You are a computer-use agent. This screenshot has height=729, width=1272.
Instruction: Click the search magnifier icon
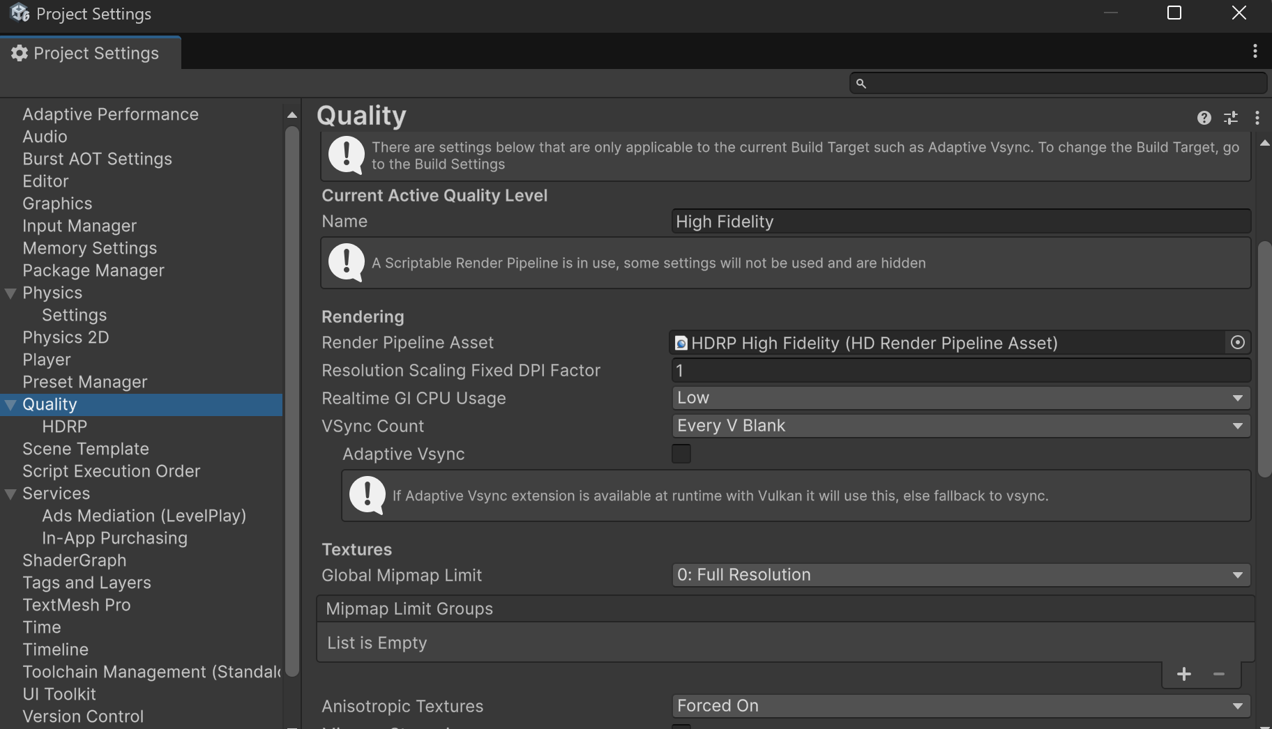[861, 84]
